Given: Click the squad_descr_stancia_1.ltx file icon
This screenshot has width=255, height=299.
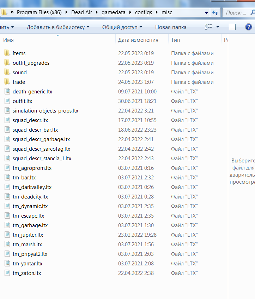Looking at the screenshot, I should [x=7, y=158].
